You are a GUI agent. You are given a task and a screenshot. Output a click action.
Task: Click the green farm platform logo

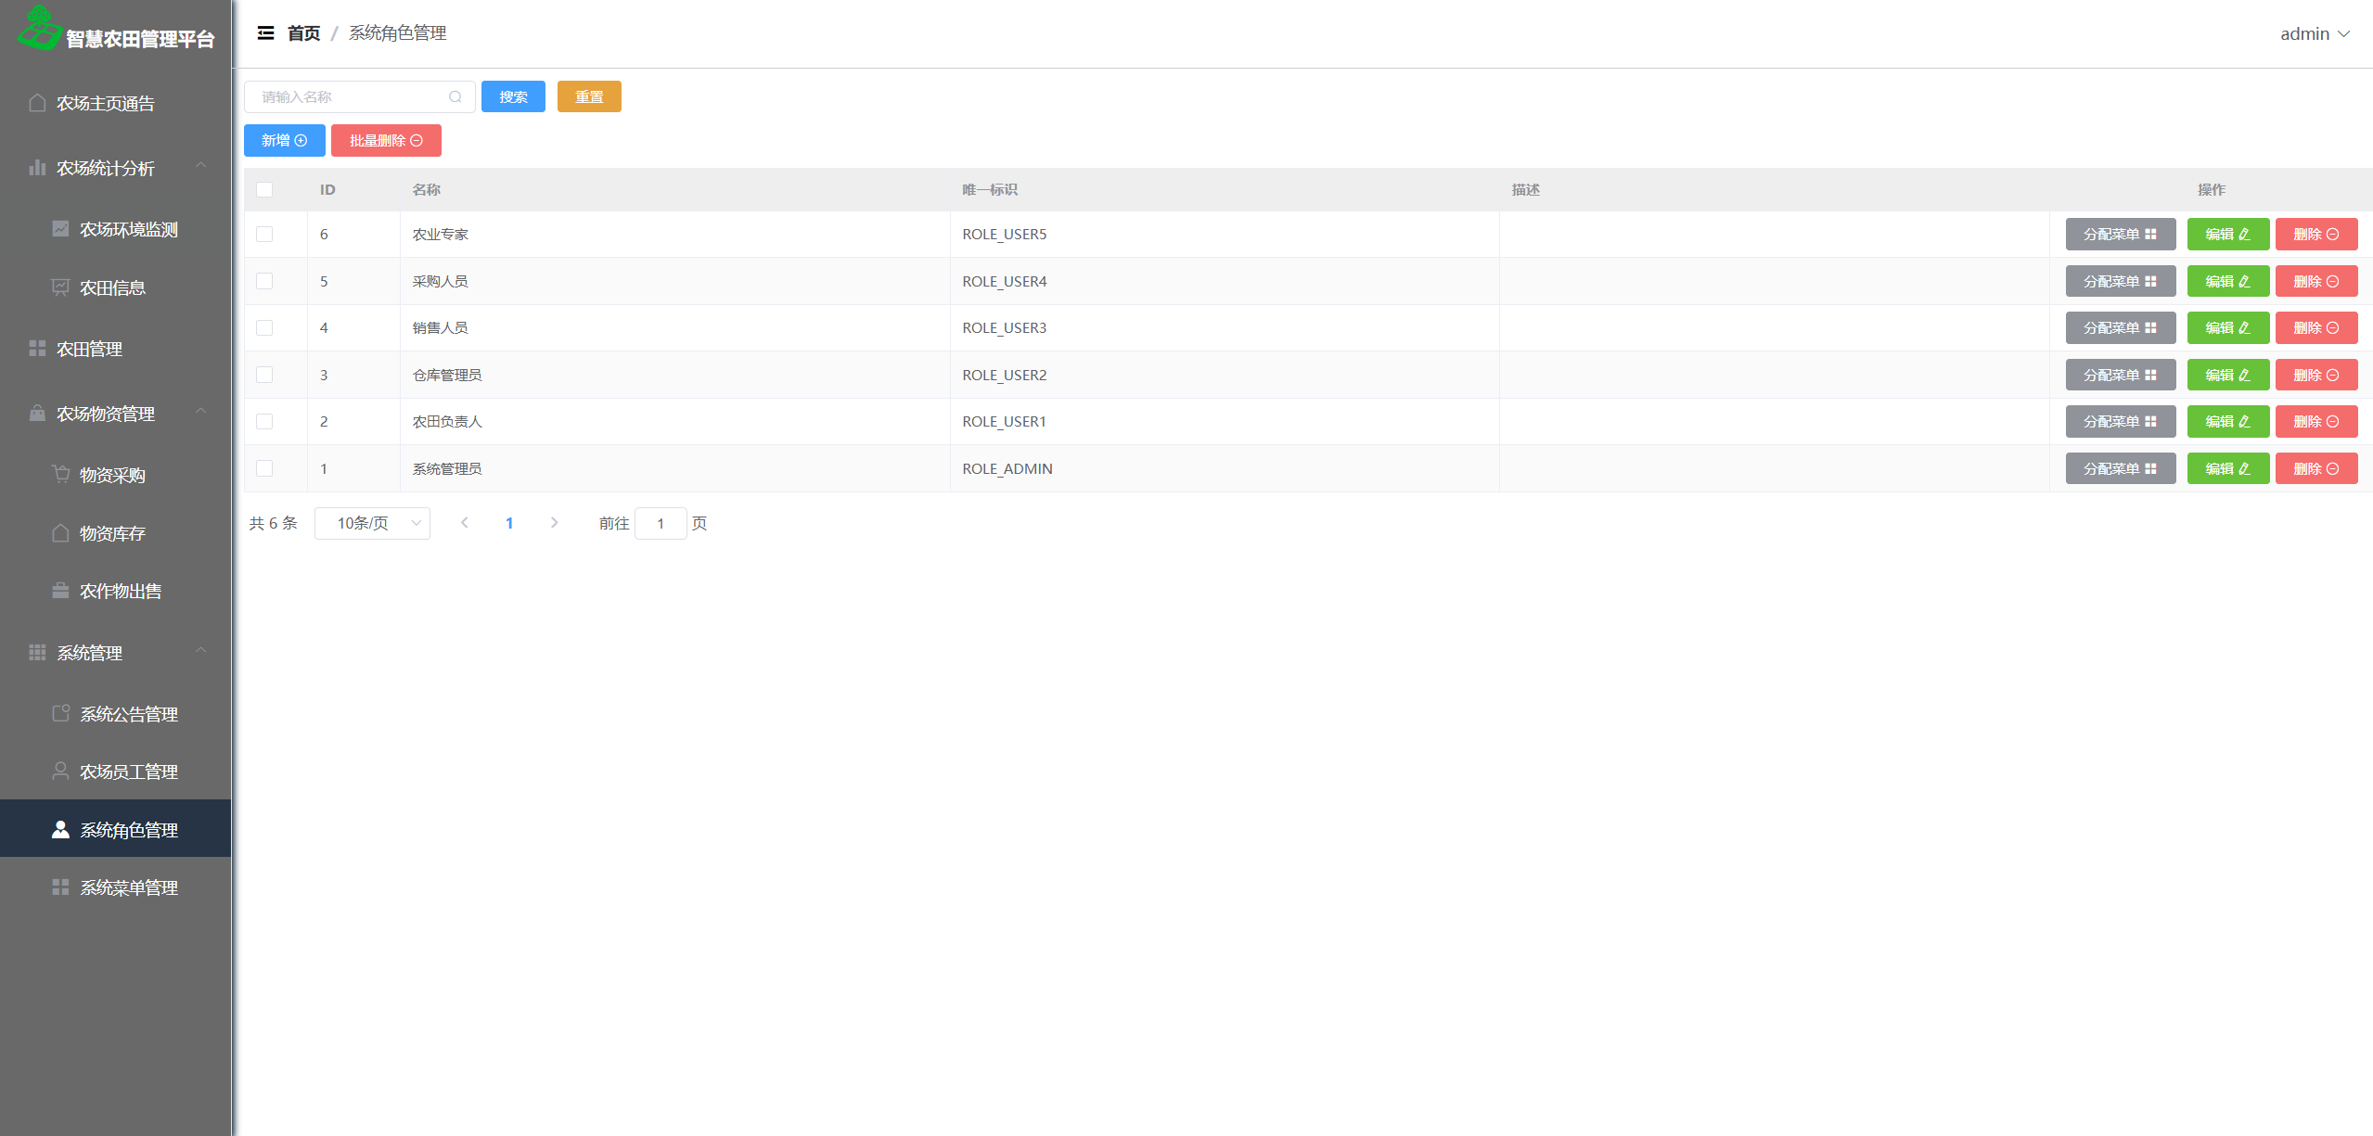(39, 28)
